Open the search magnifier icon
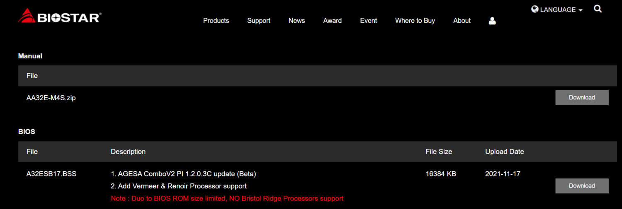622x209 pixels. [598, 9]
